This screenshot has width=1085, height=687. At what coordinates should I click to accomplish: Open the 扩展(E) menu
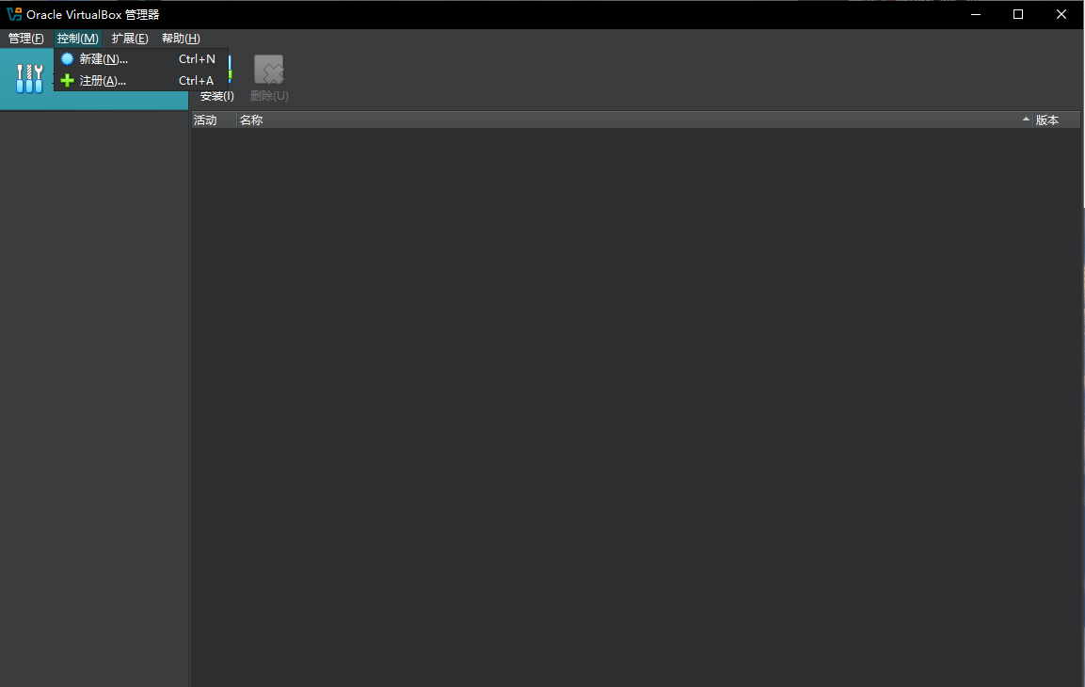point(130,39)
